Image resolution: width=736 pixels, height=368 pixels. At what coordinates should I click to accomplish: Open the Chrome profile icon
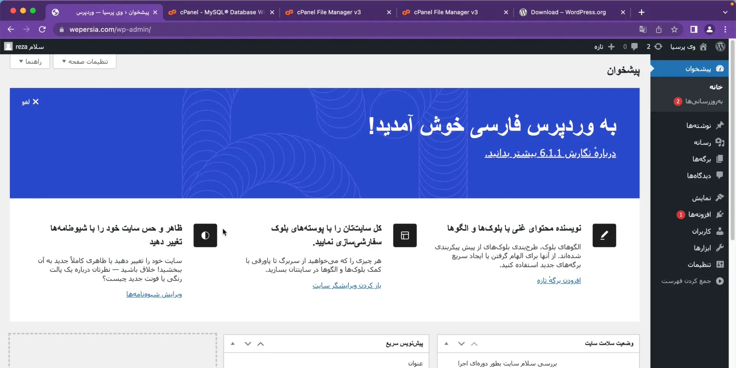710,29
